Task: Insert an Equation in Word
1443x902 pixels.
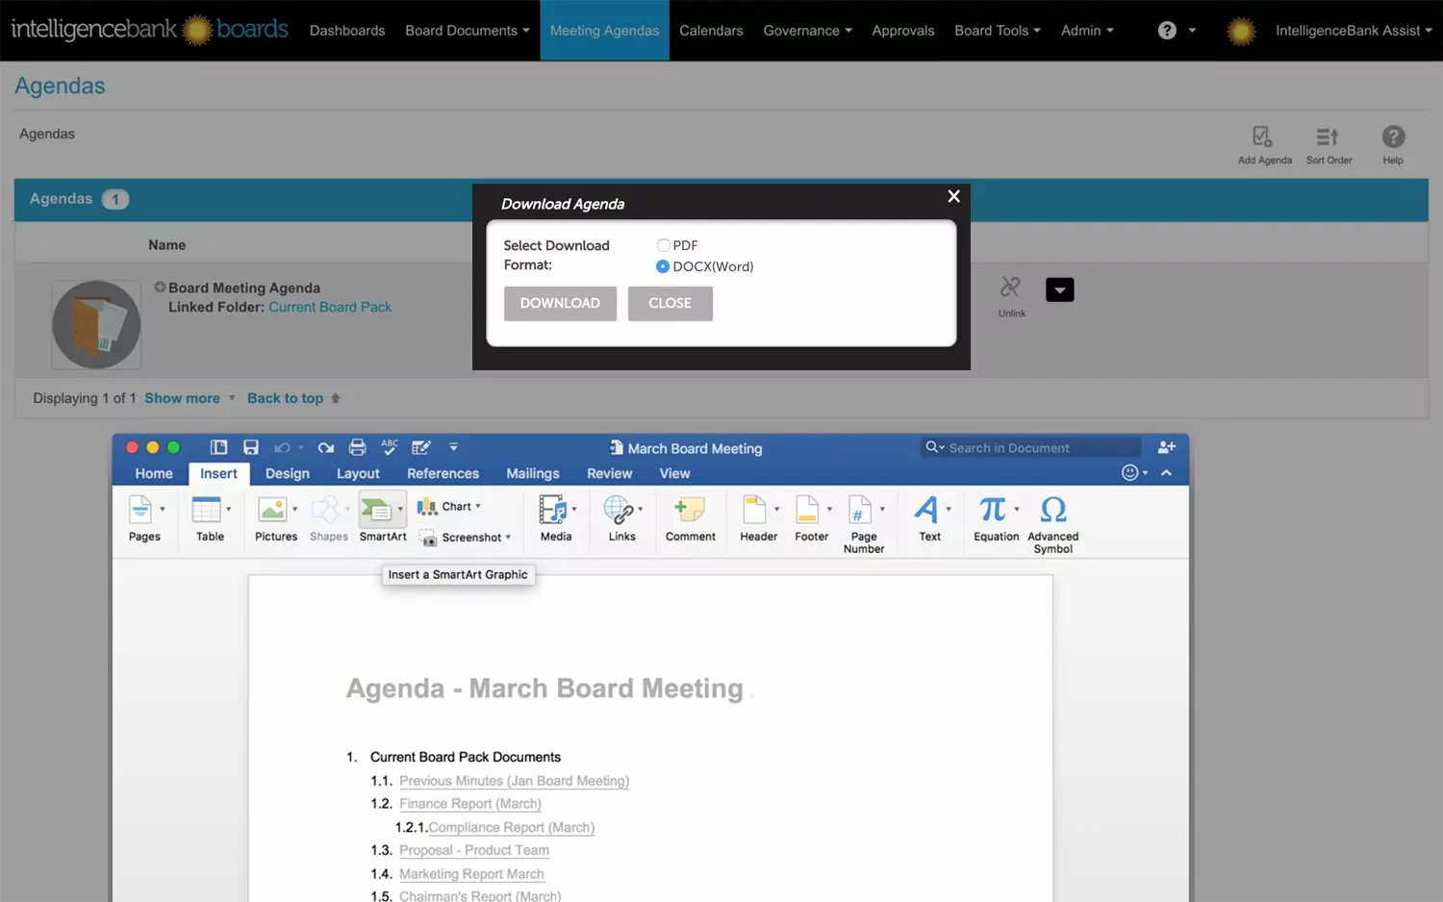Action: coord(997,519)
